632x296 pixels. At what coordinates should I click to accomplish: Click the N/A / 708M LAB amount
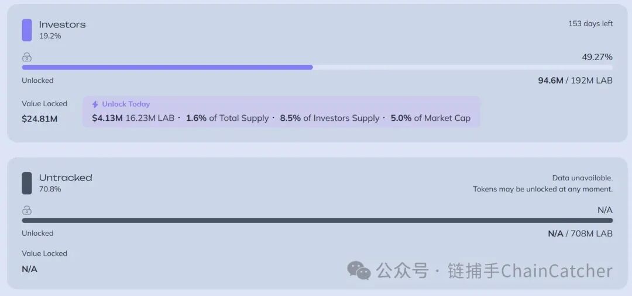click(x=580, y=234)
